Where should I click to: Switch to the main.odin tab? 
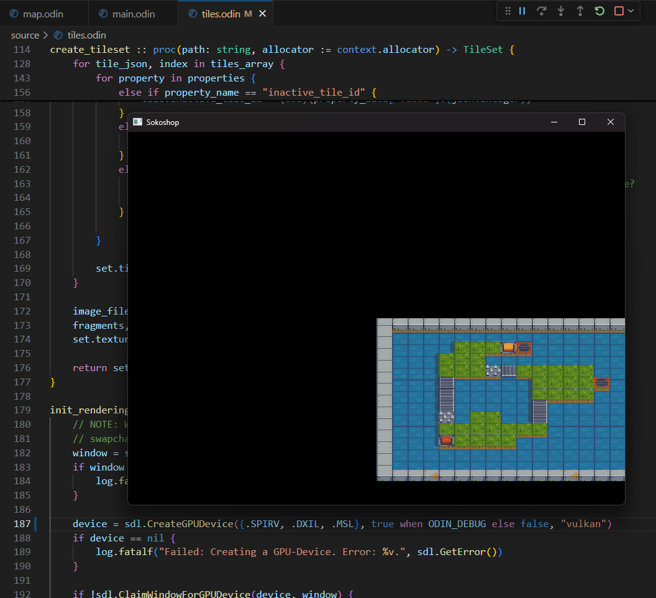(134, 14)
